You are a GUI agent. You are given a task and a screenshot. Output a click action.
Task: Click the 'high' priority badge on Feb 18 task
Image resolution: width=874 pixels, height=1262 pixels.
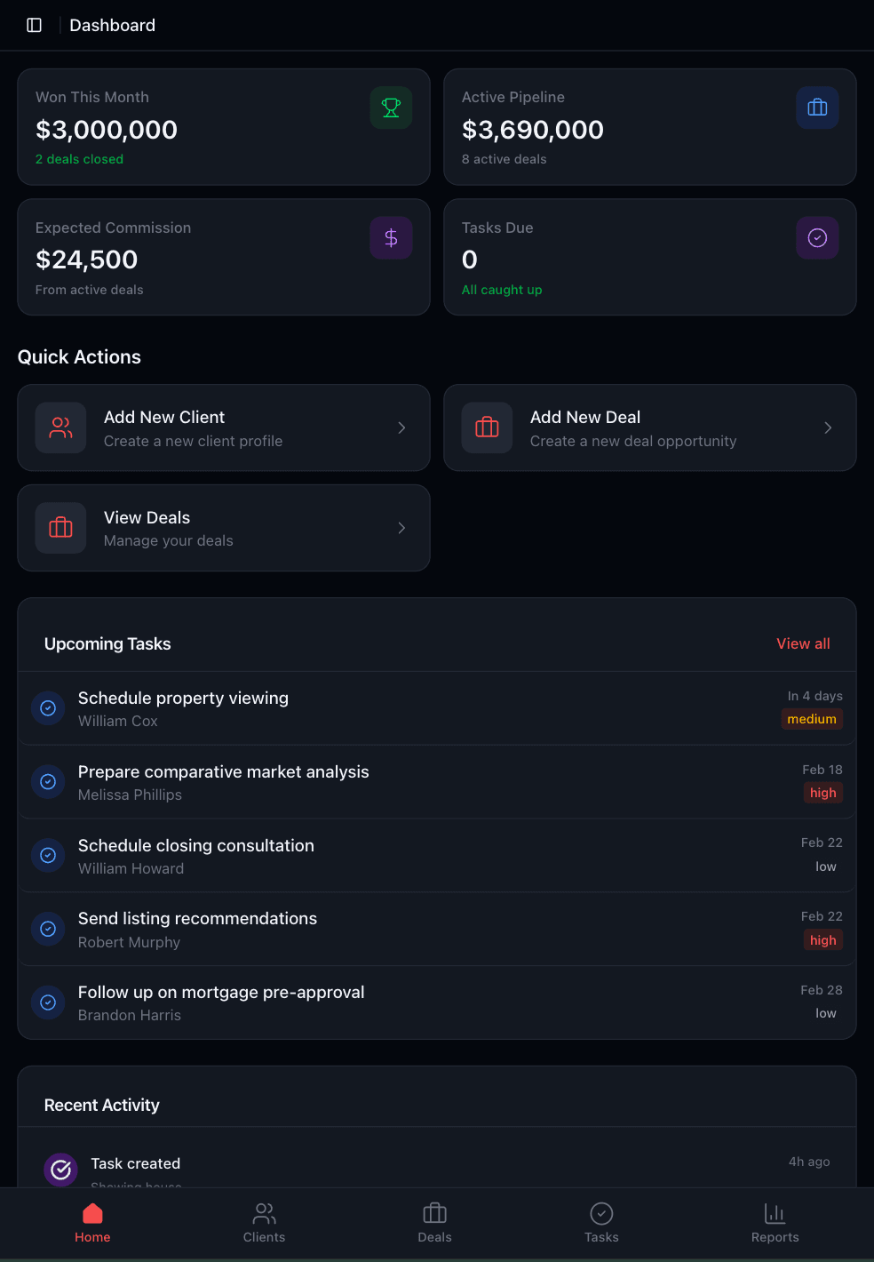click(x=822, y=792)
